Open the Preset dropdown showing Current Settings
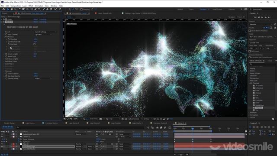 (45, 32)
